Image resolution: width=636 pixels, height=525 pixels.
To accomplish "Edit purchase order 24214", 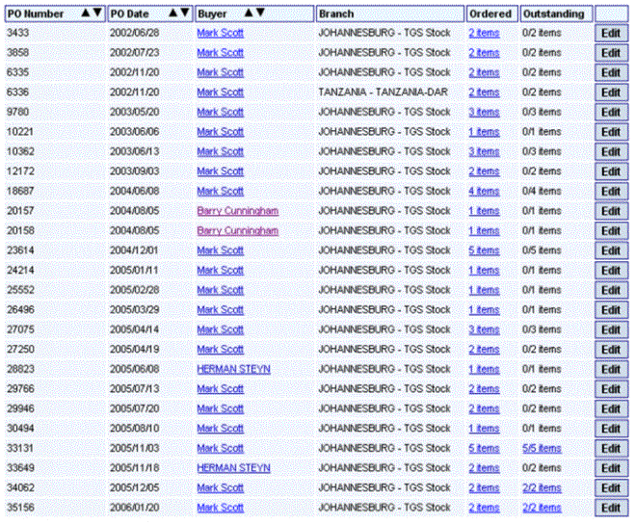I will click(611, 271).
